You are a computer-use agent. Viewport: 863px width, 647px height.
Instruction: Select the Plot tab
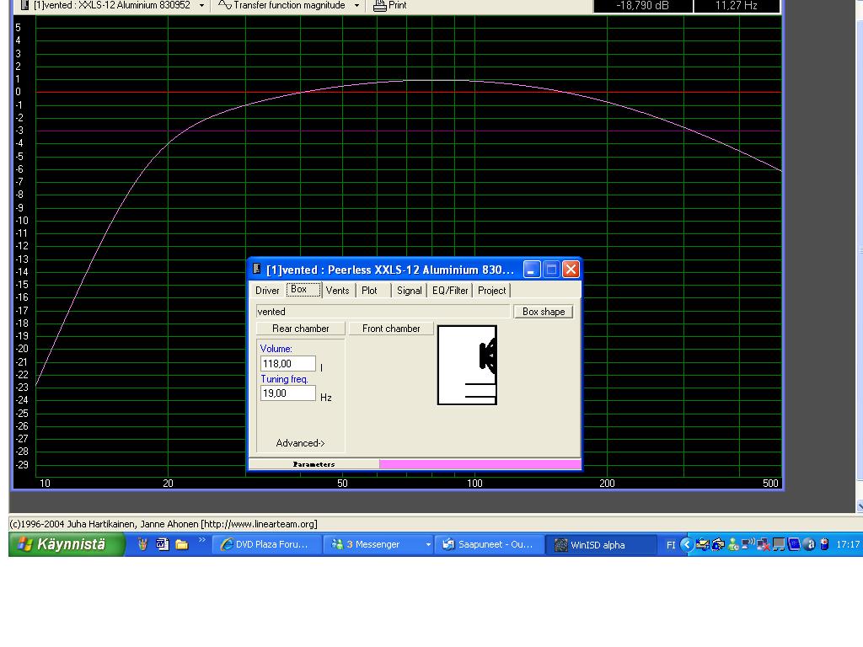click(369, 291)
